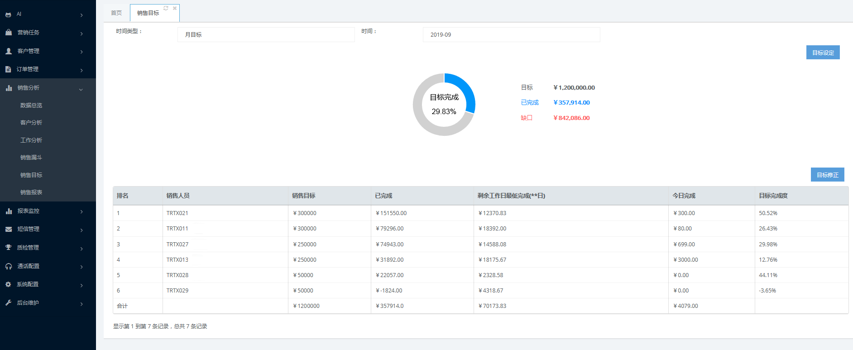Expand the 报表监控 menu chevron
Viewport: 853px width, 350px height.
coord(81,211)
